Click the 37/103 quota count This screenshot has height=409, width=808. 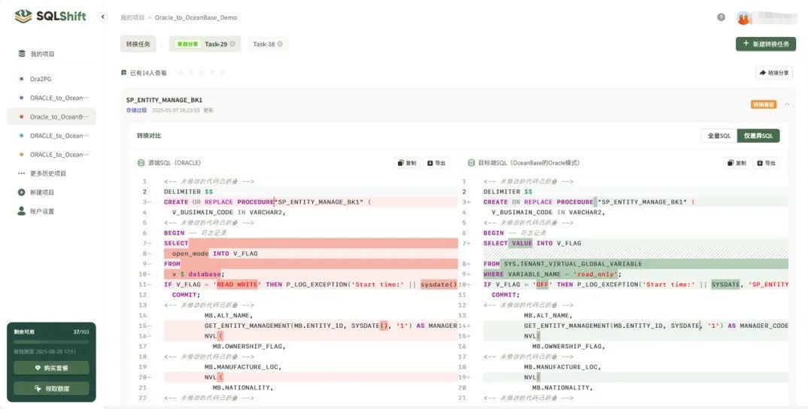pos(81,332)
